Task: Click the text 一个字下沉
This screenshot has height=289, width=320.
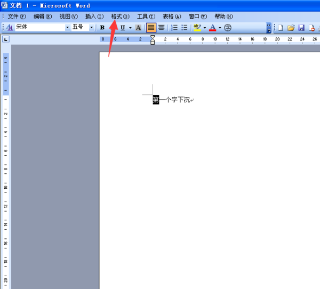Action: (x=174, y=100)
